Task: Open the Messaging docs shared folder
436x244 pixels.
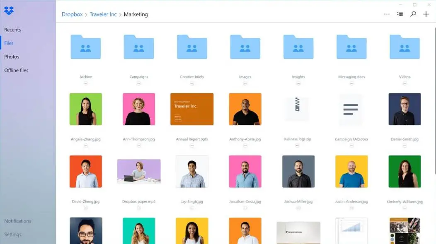Action: [351, 47]
